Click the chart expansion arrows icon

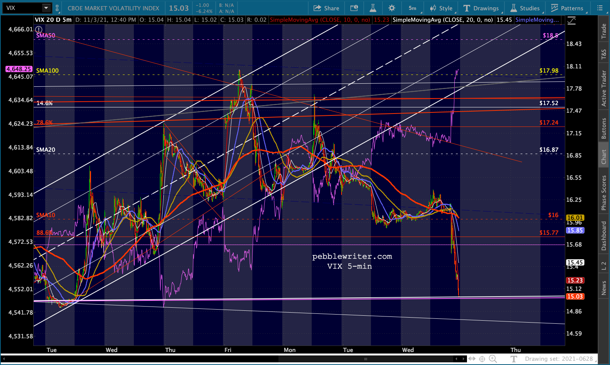[x=472, y=359]
